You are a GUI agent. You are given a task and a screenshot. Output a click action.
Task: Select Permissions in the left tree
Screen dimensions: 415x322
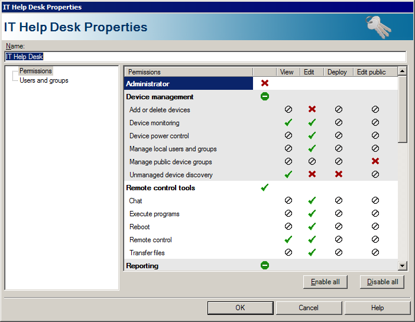[35, 71]
